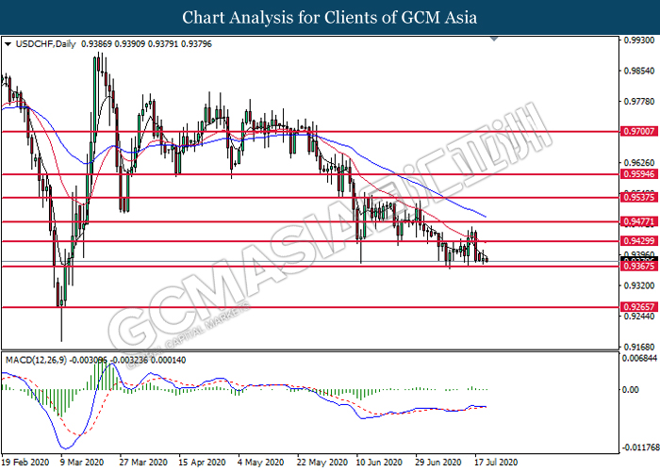
Task: Click the 0.97780 price axis value
Action: click(639, 102)
